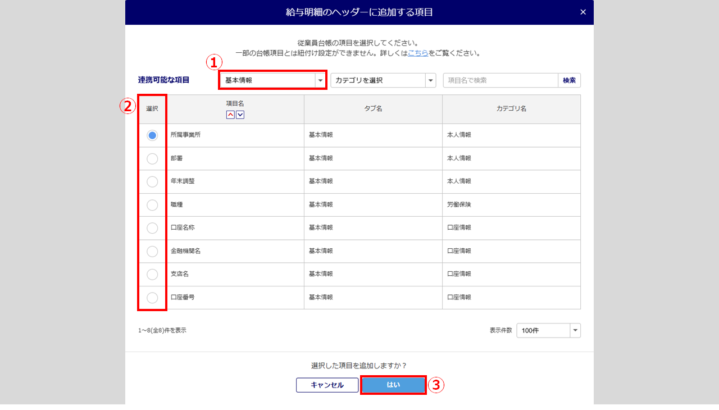Click the 口座名称 item name cell
Viewport: 719px width, 410px height.
[235, 228]
